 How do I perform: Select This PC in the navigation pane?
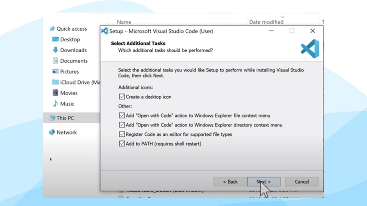tap(65, 118)
